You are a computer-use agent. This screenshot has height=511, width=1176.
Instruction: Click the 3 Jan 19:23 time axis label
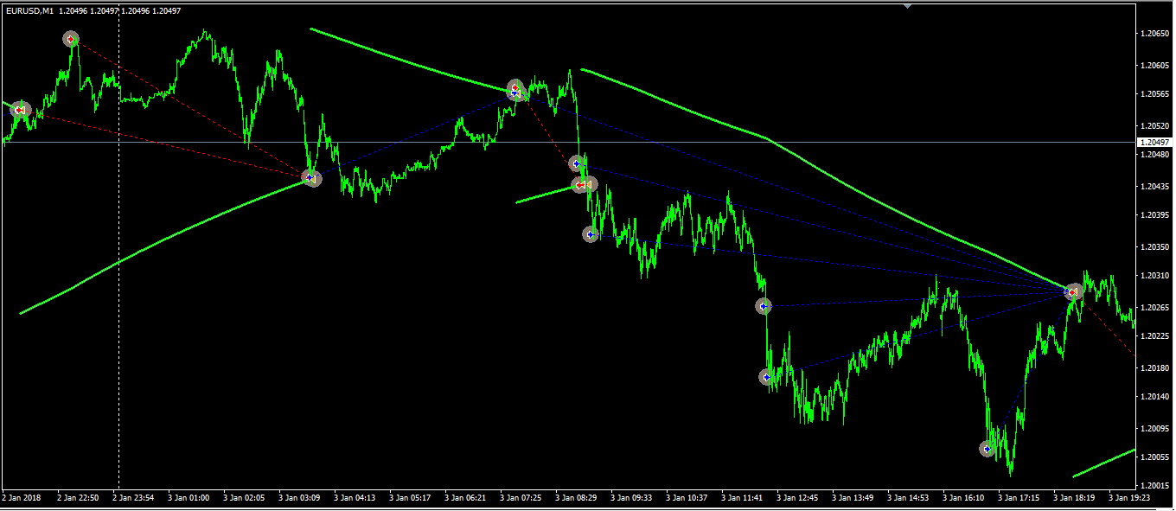(1129, 498)
